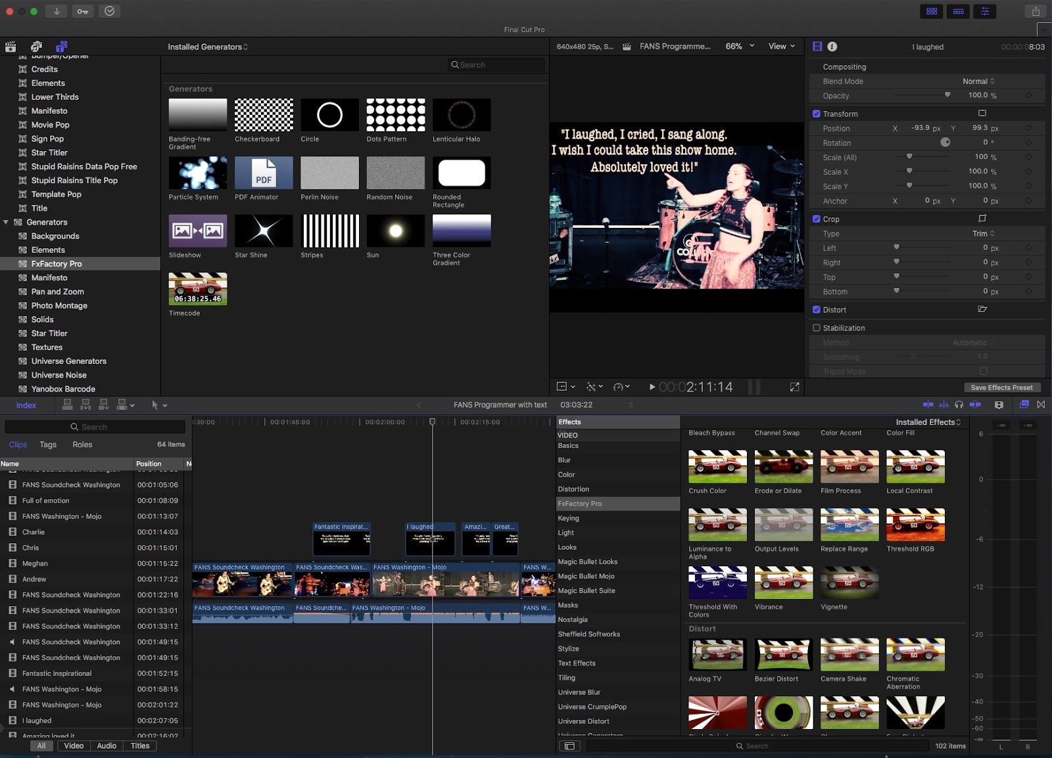
Task: Open the keyword editor key icon
Action: [83, 11]
